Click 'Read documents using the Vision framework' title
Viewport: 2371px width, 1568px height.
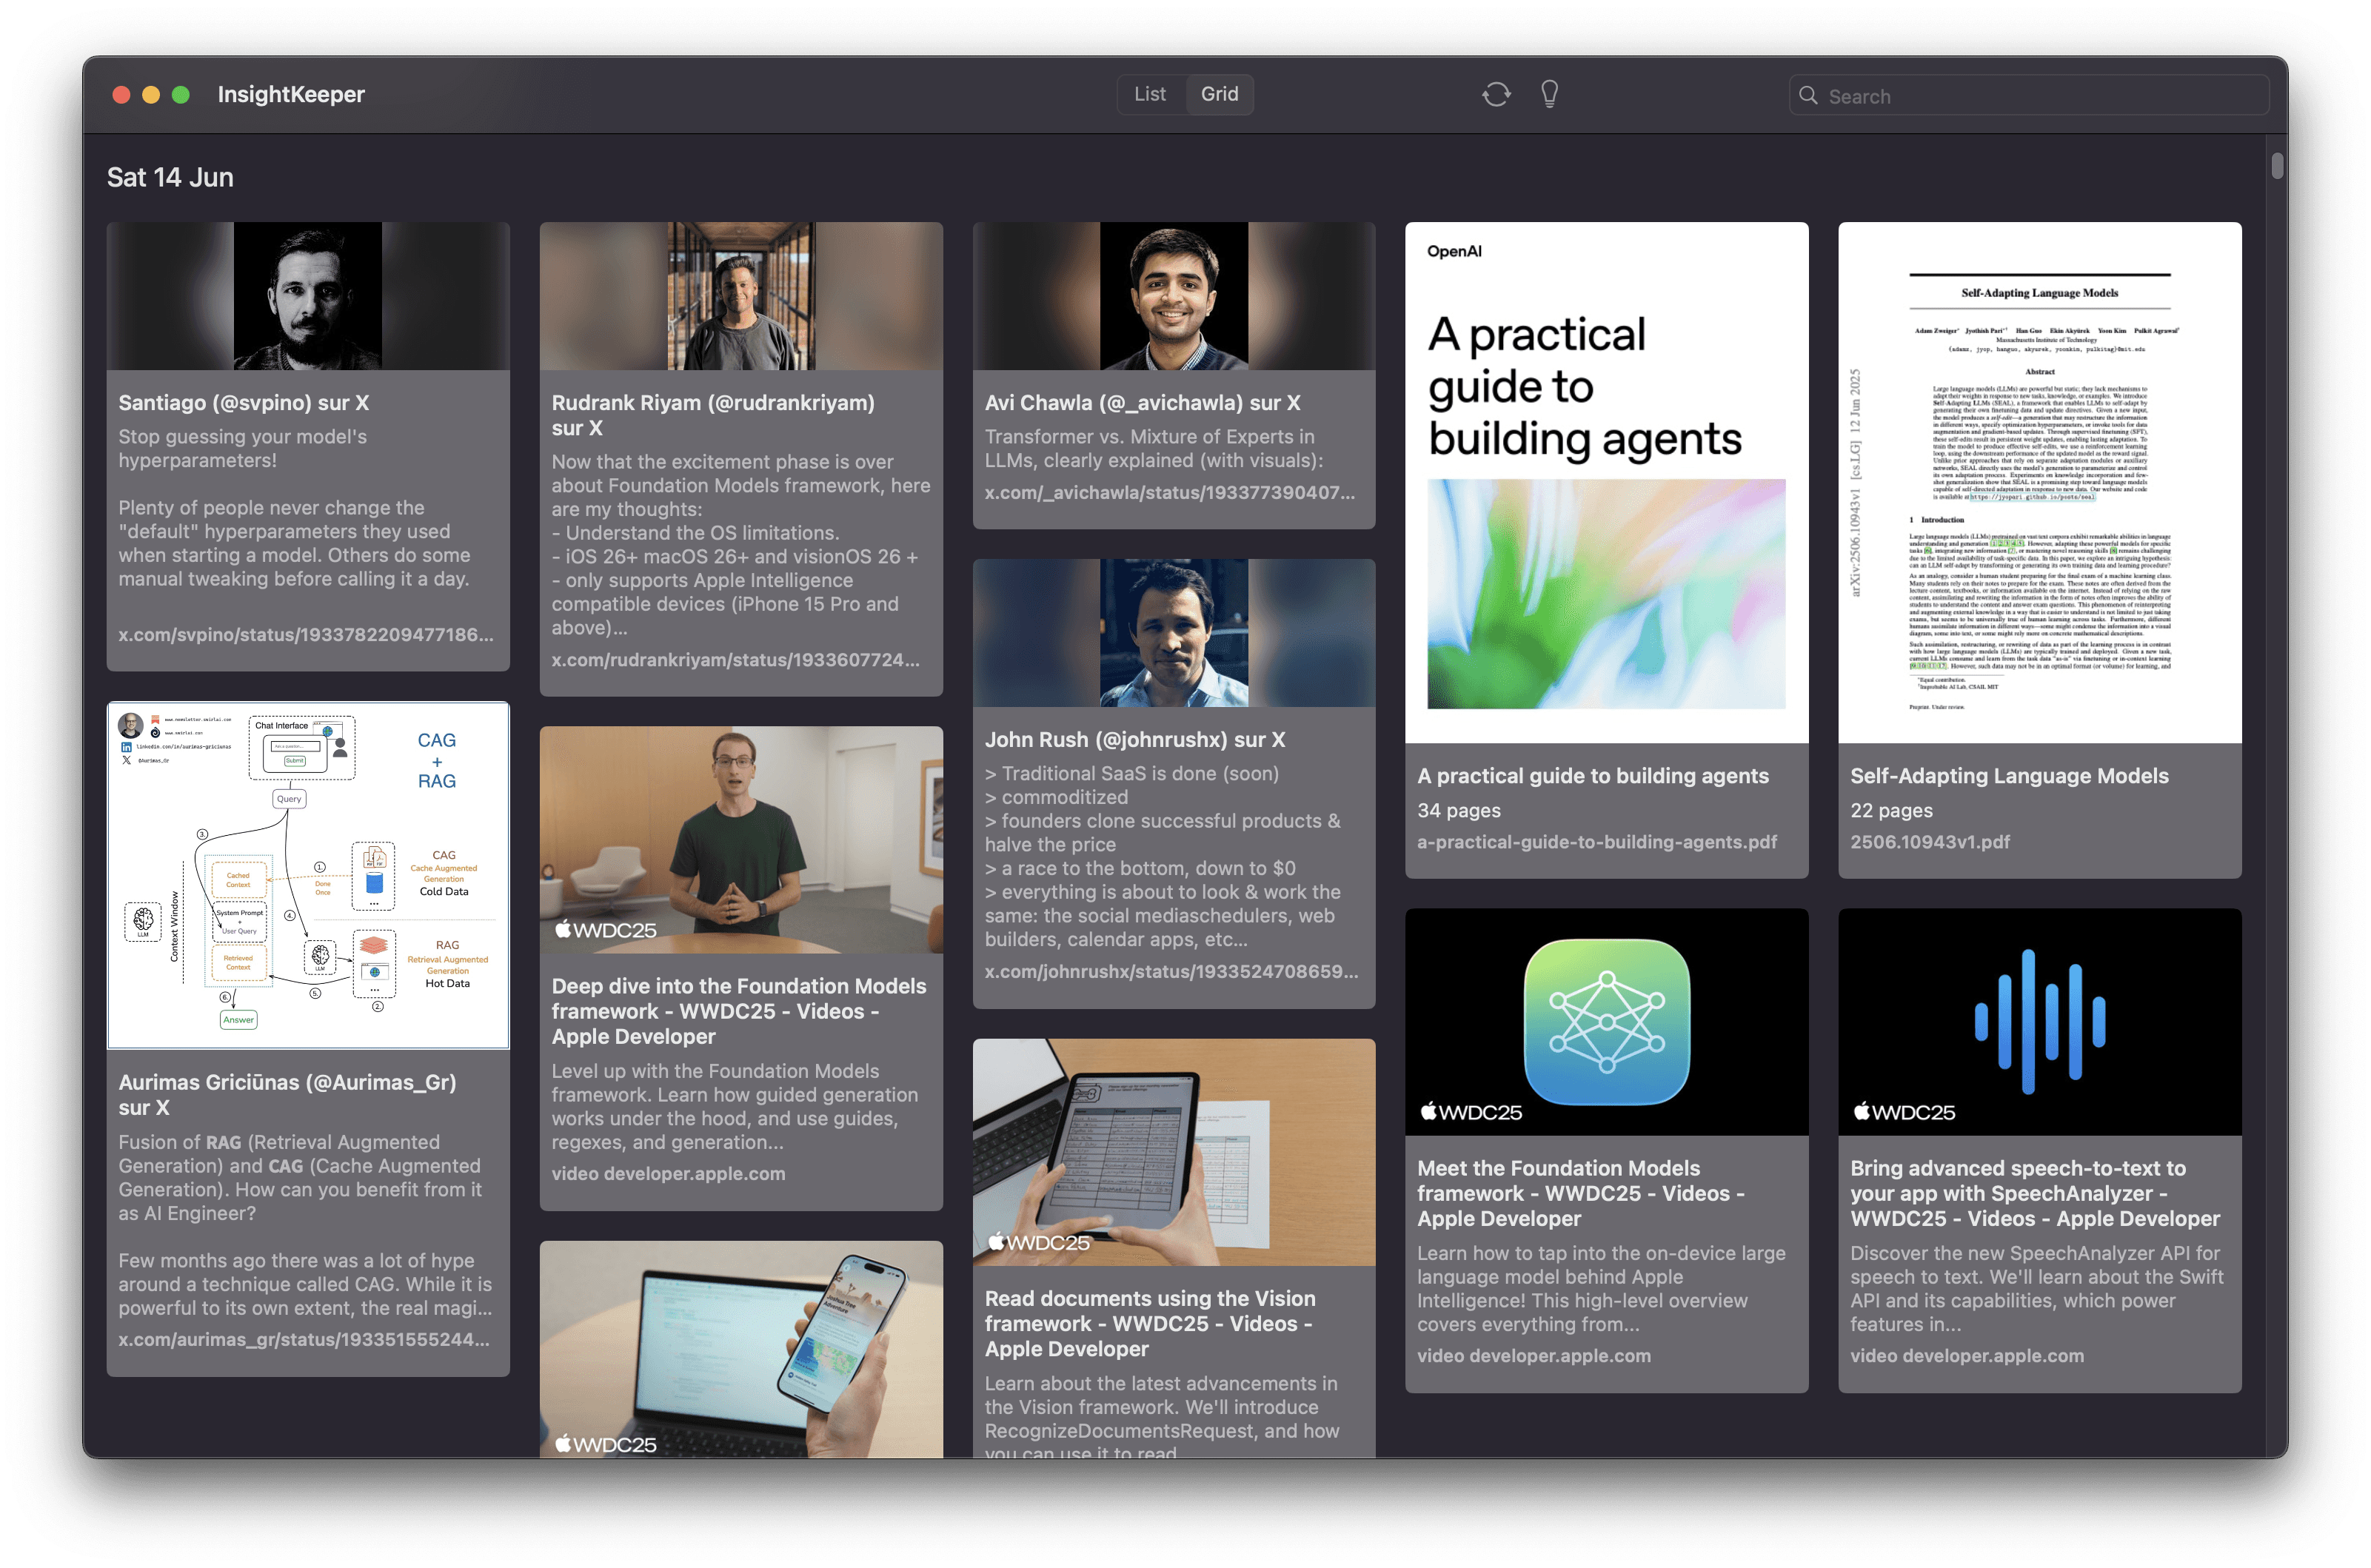coord(1150,1324)
